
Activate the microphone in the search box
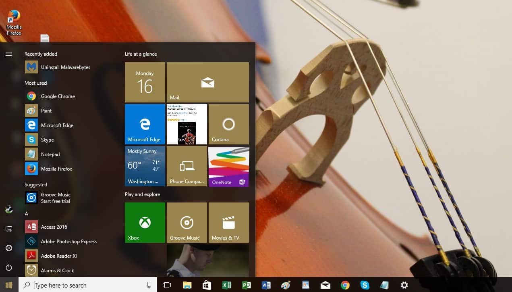(x=149, y=285)
